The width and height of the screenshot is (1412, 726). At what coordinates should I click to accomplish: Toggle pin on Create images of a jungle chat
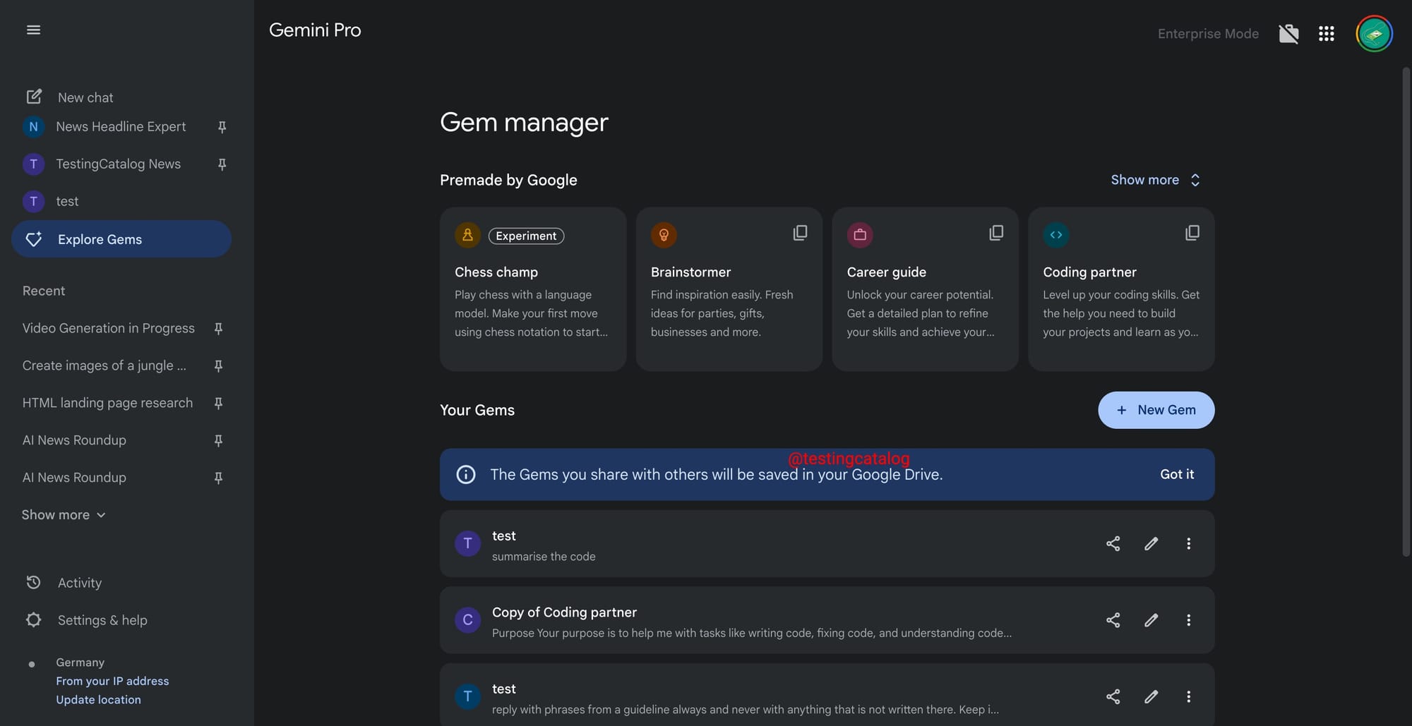[x=218, y=366]
